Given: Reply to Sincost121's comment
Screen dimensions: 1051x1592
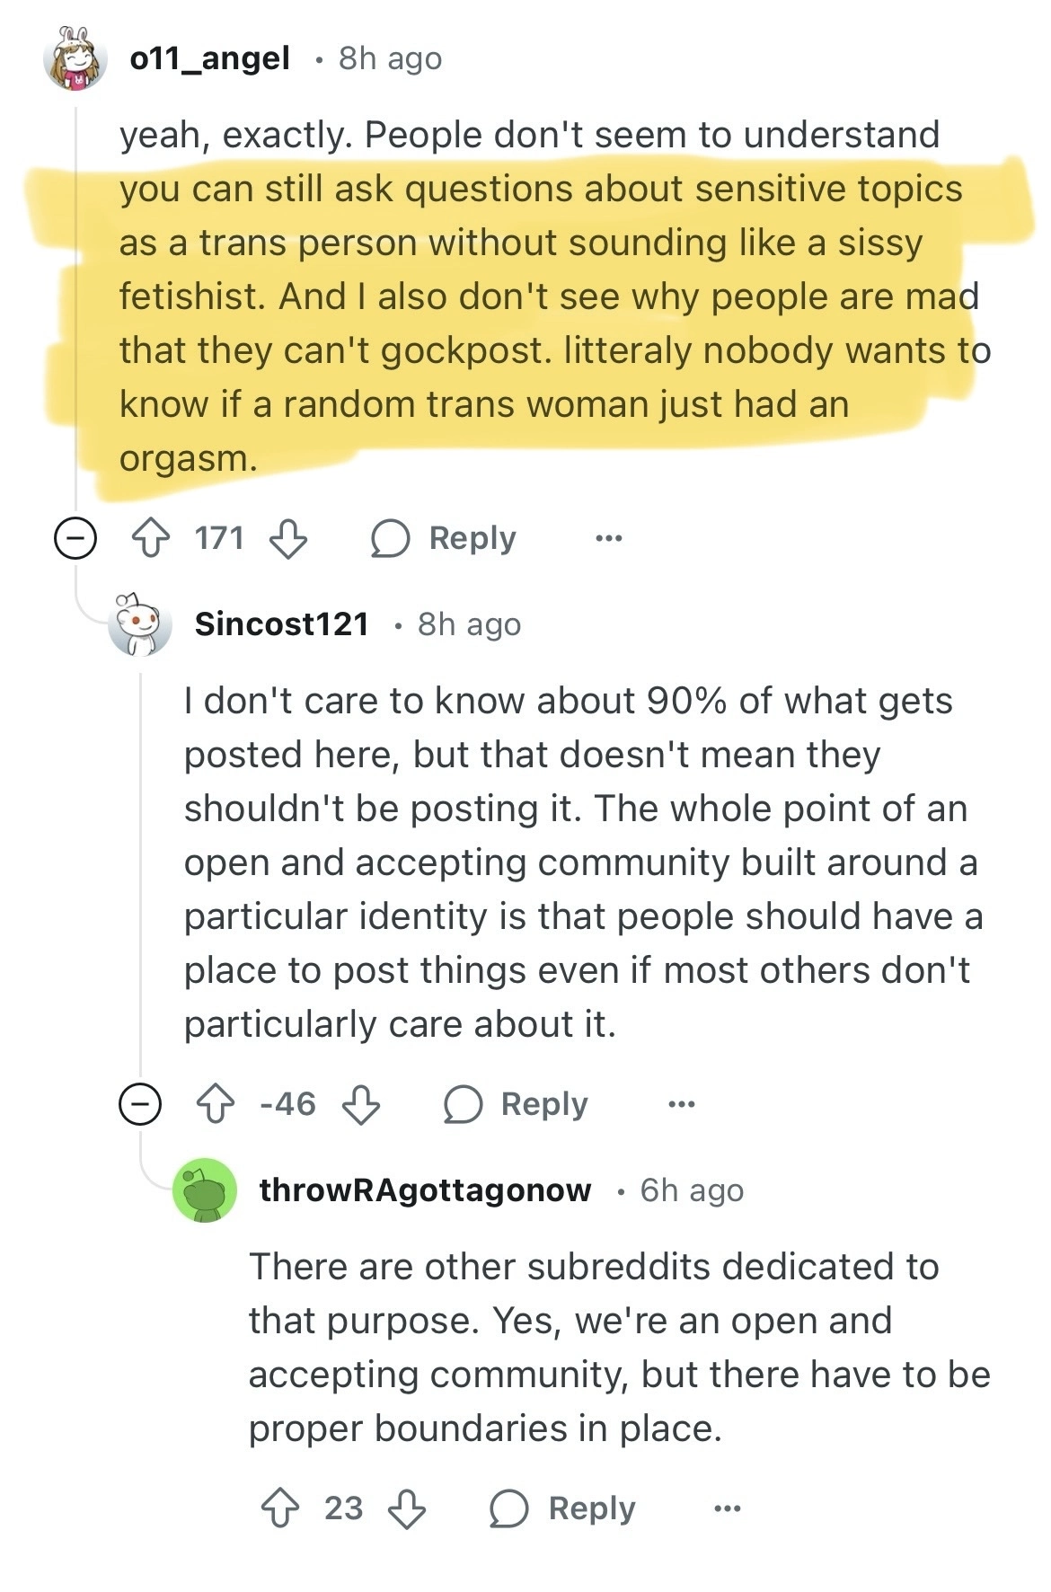Looking at the screenshot, I should (517, 1104).
